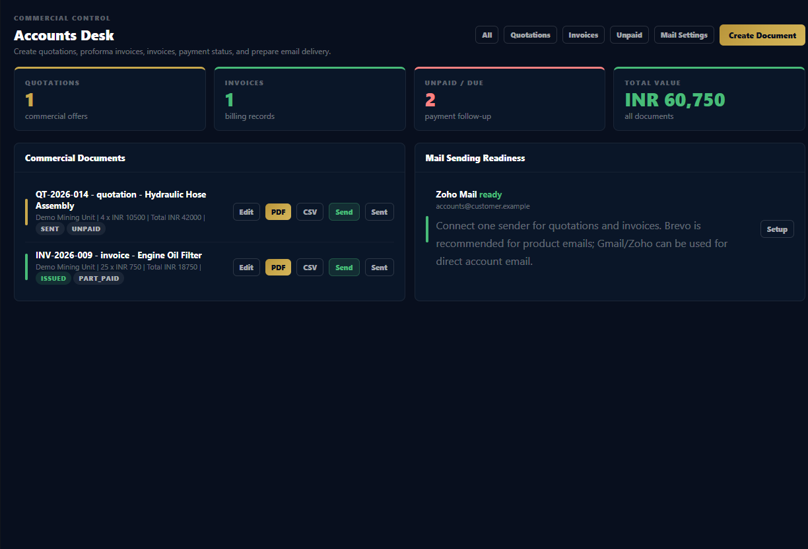Export CSV for INV-2026-009
This screenshot has width=808, height=549.
(310, 268)
